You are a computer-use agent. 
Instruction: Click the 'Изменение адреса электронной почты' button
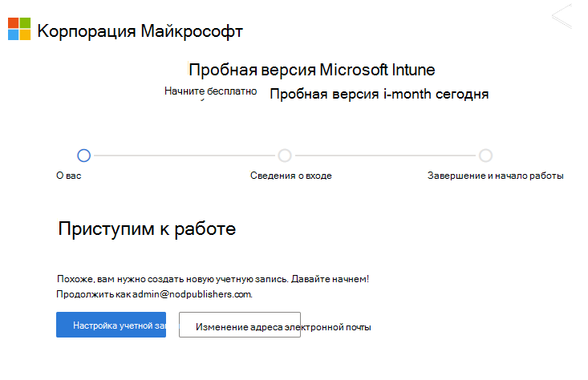240,325
